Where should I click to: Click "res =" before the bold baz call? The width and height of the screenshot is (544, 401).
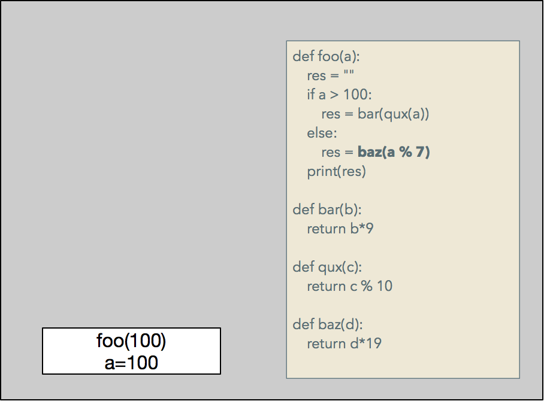pyautogui.click(x=337, y=153)
